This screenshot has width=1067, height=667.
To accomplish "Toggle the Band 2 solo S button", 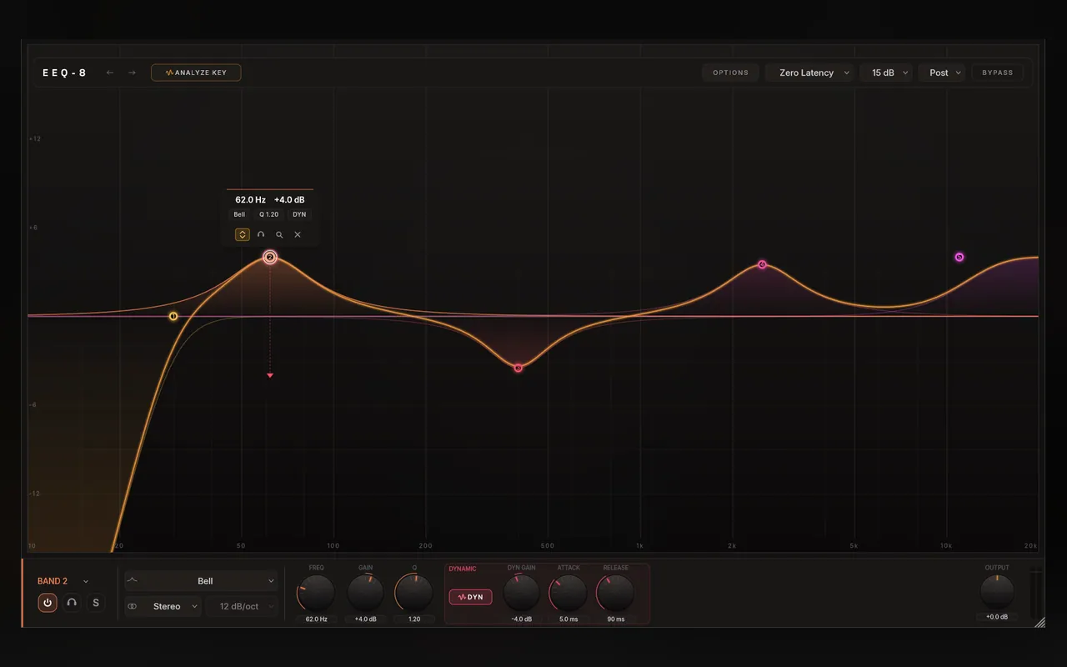I will coord(96,603).
